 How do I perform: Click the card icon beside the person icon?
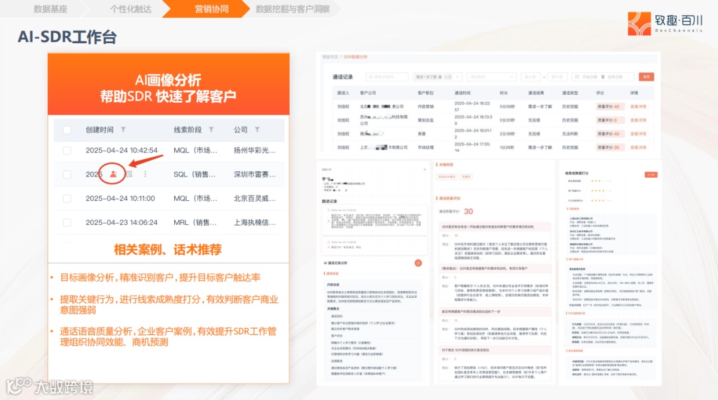pos(129,174)
